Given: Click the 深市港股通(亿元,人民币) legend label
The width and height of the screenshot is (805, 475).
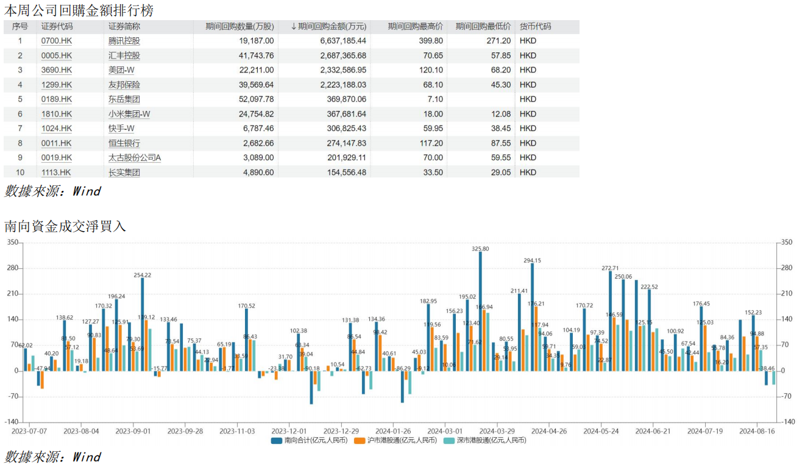Looking at the screenshot, I should tap(492, 440).
